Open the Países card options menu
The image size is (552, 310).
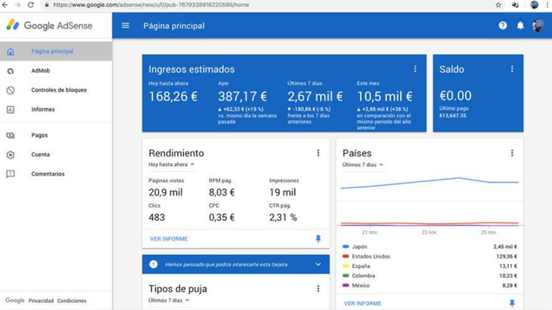(x=512, y=153)
